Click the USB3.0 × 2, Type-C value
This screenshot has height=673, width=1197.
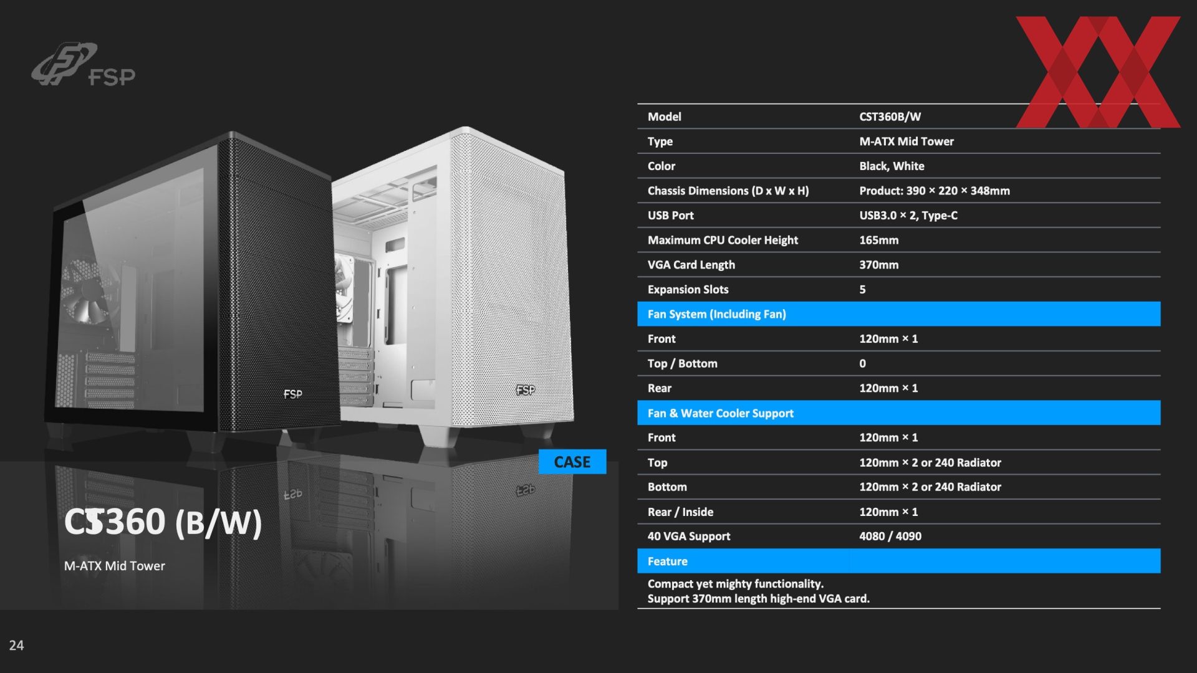[908, 215]
